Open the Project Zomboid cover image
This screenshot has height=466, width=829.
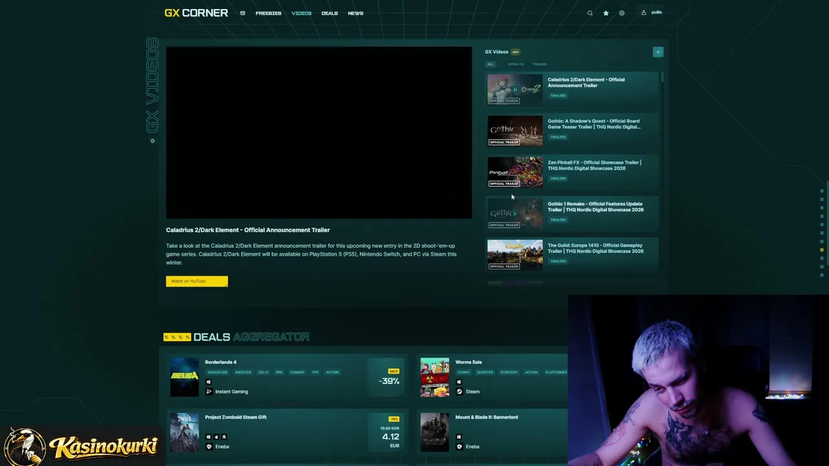tap(185, 432)
